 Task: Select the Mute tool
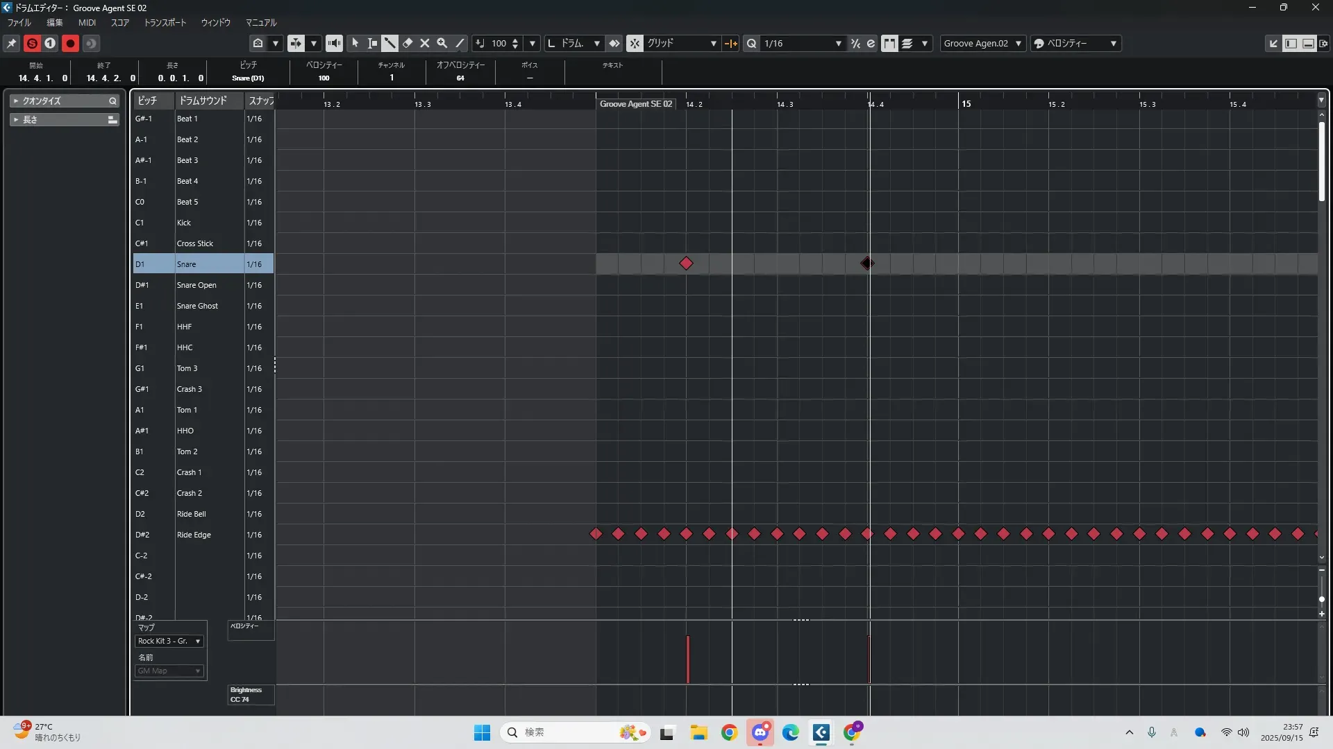(425, 43)
